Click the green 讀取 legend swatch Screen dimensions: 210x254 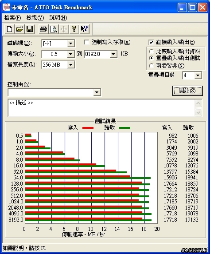coord(124,128)
